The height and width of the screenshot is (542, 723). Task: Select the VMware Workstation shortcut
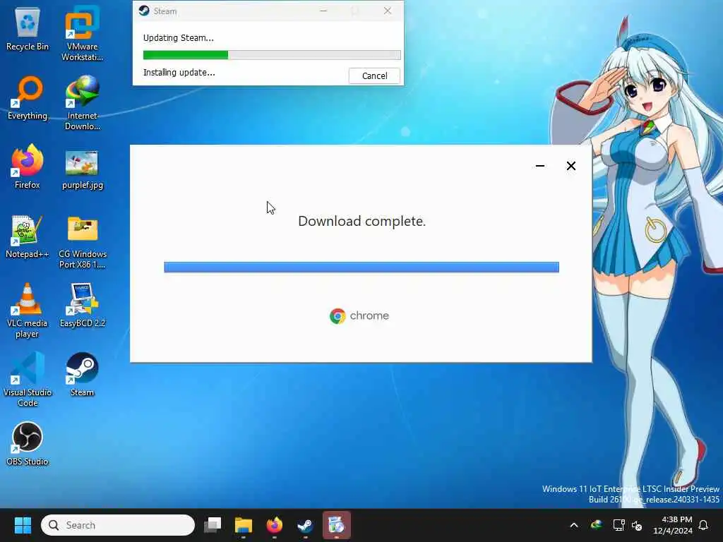point(82,33)
